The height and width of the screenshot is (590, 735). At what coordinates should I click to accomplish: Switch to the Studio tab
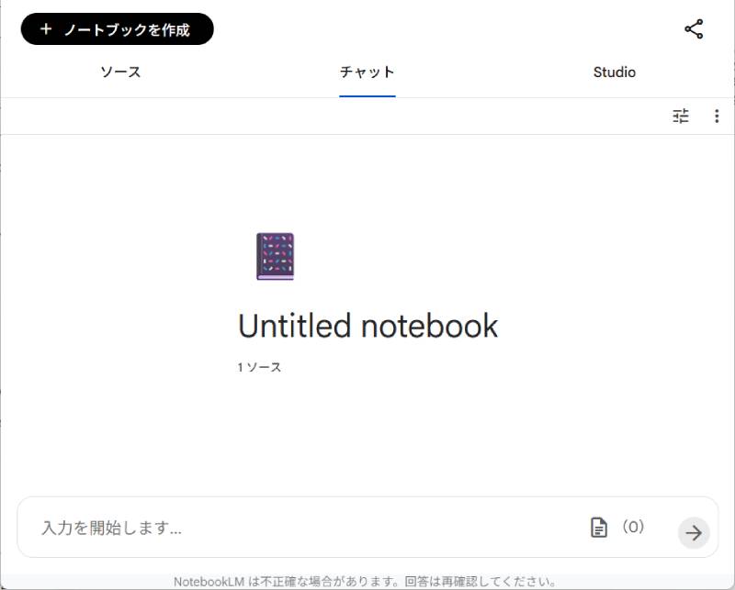pos(613,72)
